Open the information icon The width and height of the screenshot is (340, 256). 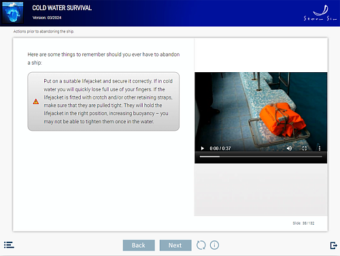[x=214, y=245]
